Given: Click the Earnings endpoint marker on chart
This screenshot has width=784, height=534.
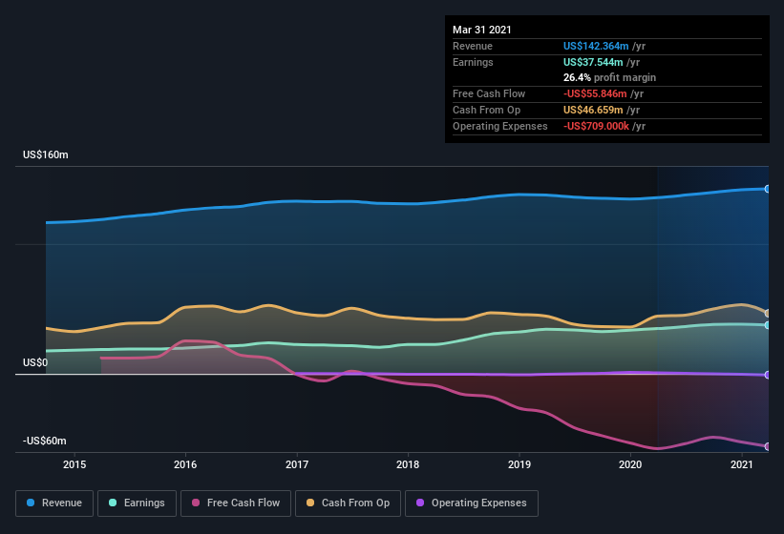Looking at the screenshot, I should coord(768,325).
